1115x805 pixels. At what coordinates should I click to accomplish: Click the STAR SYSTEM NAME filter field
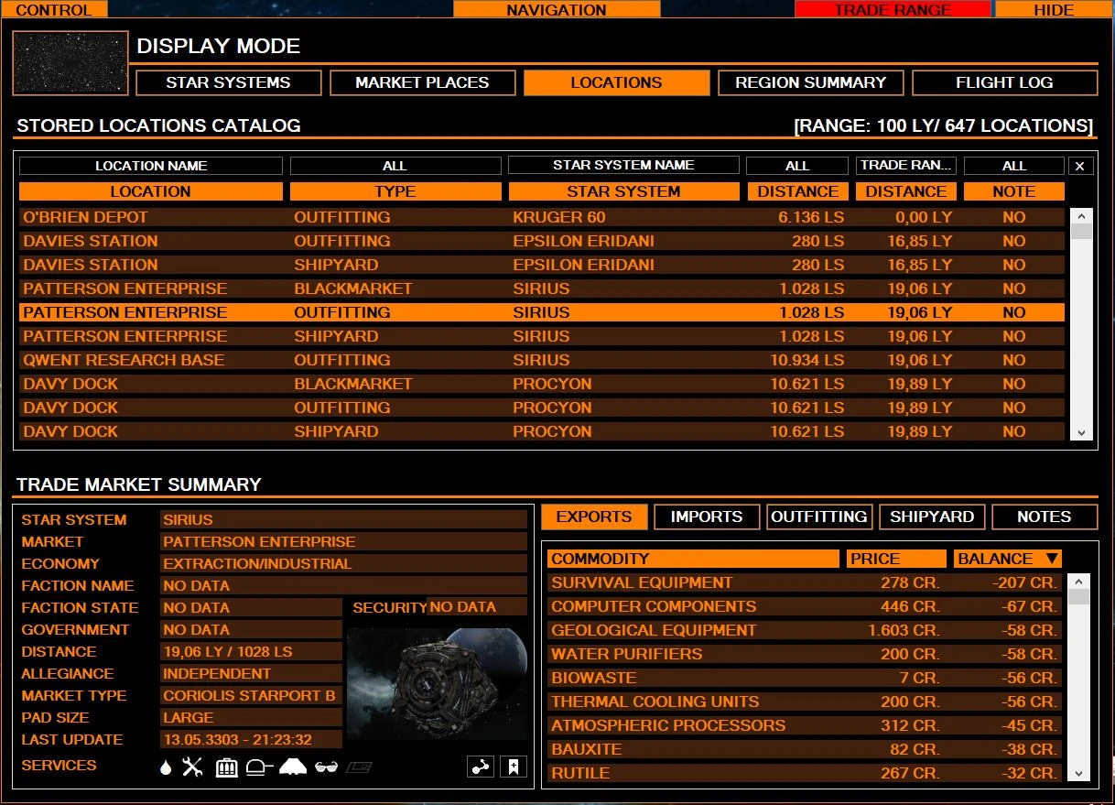pos(623,166)
